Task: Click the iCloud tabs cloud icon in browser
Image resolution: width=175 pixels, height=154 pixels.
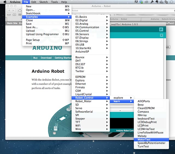Action: tap(20, 10)
